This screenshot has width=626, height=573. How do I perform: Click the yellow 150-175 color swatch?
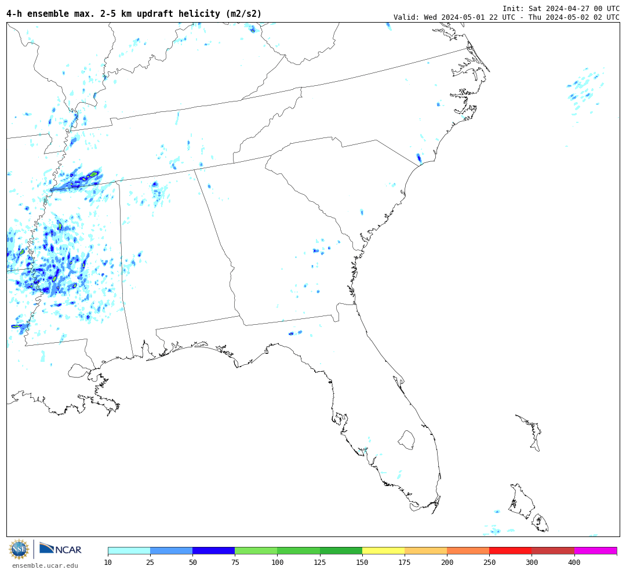[x=383, y=550]
